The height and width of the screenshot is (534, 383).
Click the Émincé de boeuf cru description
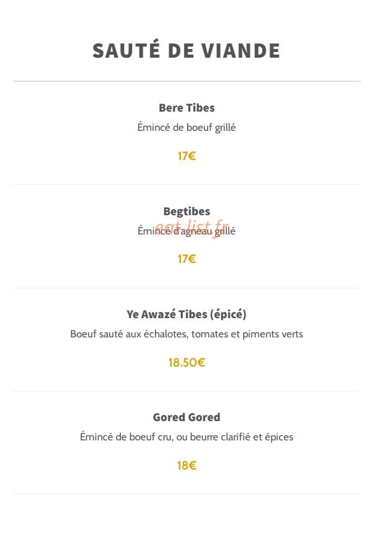click(x=187, y=437)
